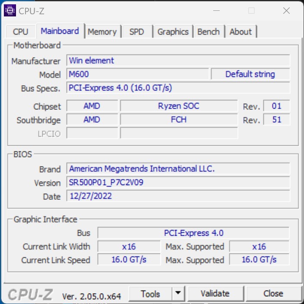Click Current Link Speed '16.0 GT/s' value

pos(129,259)
